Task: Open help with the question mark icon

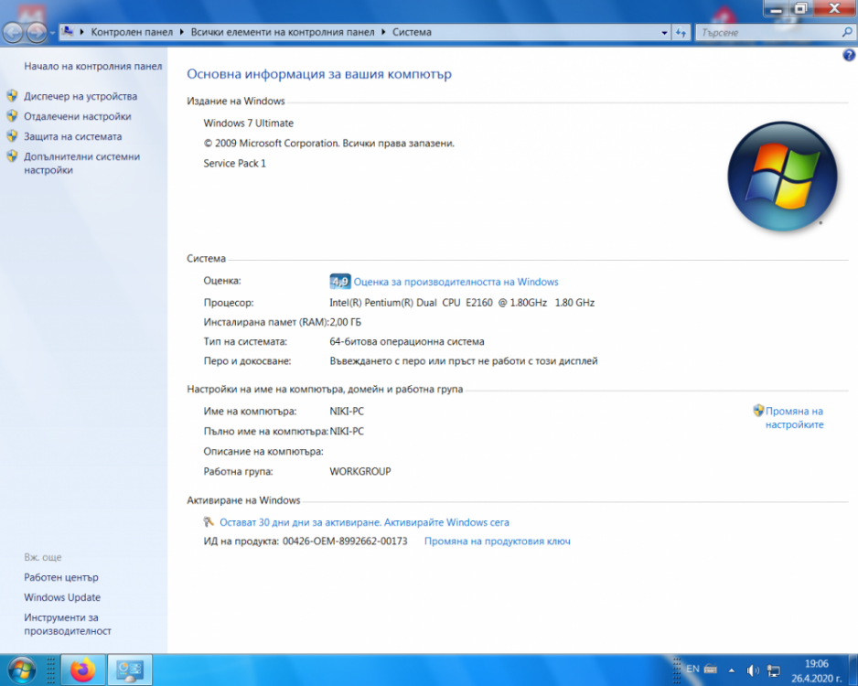Action: click(849, 55)
